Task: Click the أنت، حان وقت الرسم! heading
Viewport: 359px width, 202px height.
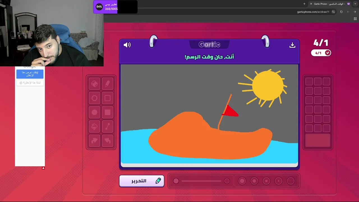Action: (209, 57)
